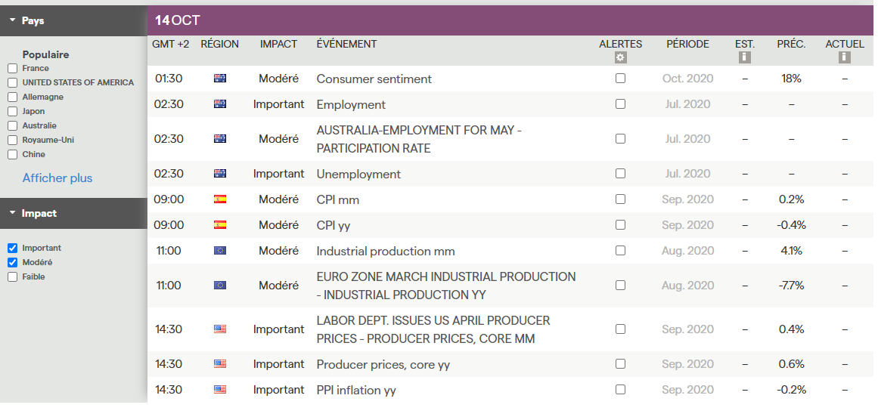The width and height of the screenshot is (878, 420).
Task: Enable the Faible impact filter
Action: tap(12, 277)
